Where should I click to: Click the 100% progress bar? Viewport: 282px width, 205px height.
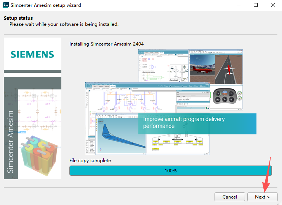[170, 171]
